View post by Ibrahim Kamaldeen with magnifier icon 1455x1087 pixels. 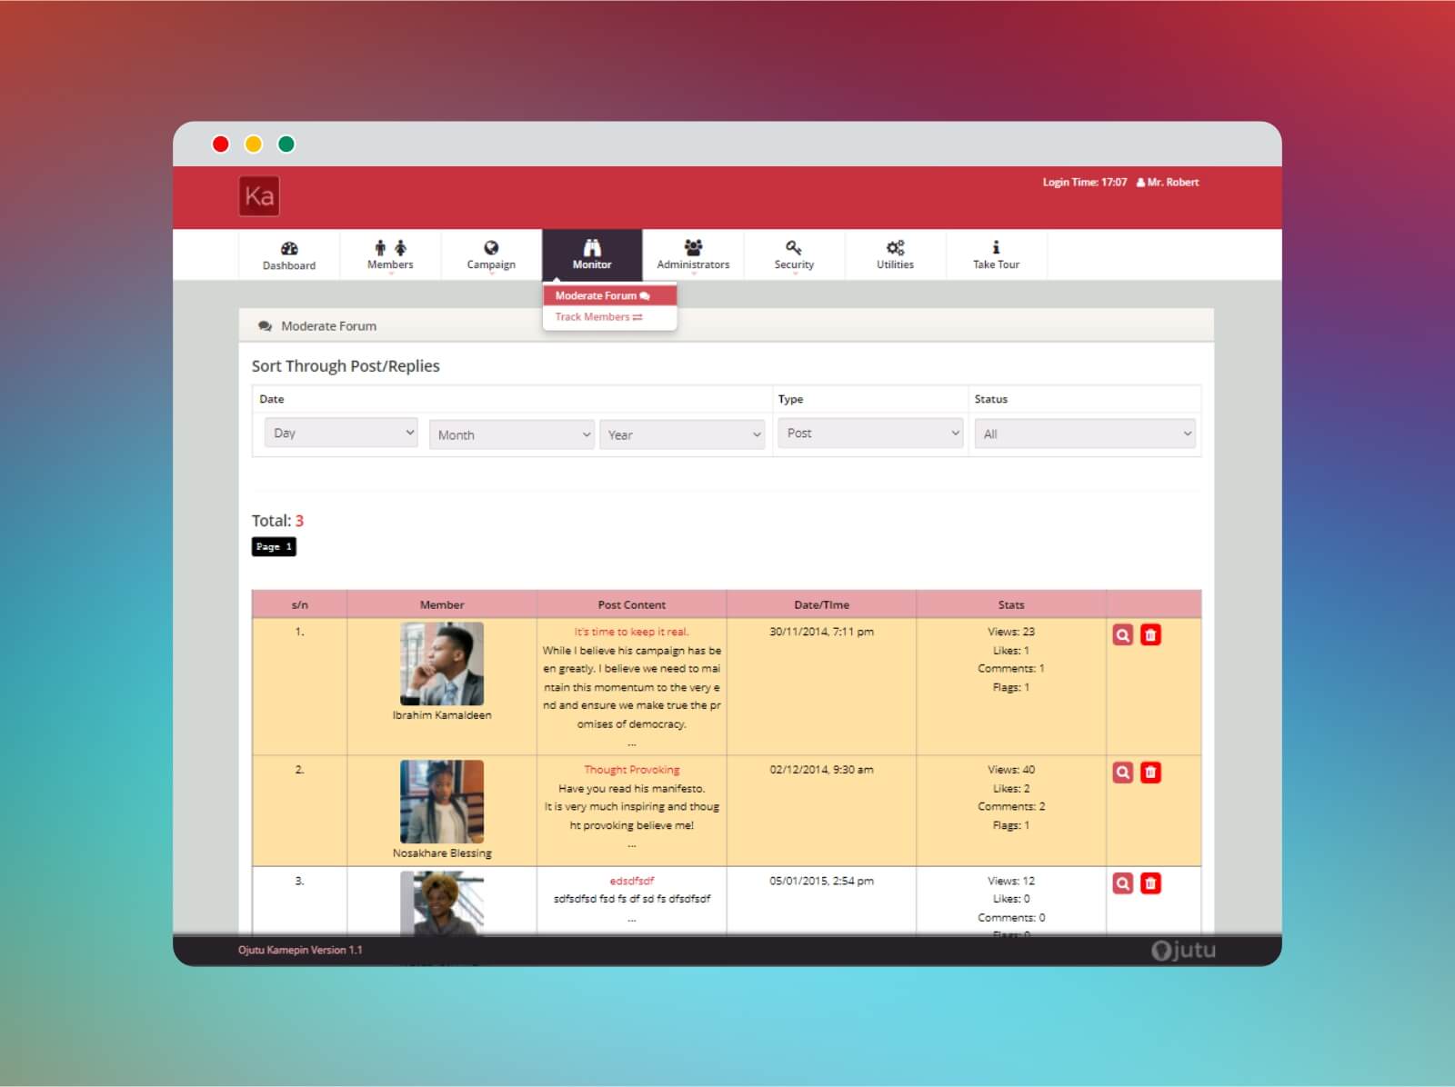coord(1123,634)
